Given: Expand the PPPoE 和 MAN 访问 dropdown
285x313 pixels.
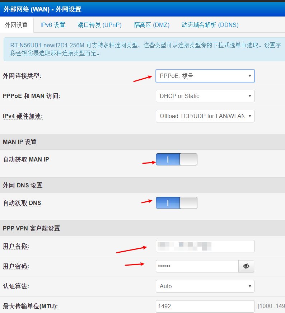Looking at the screenshot, I should click(x=205, y=96).
